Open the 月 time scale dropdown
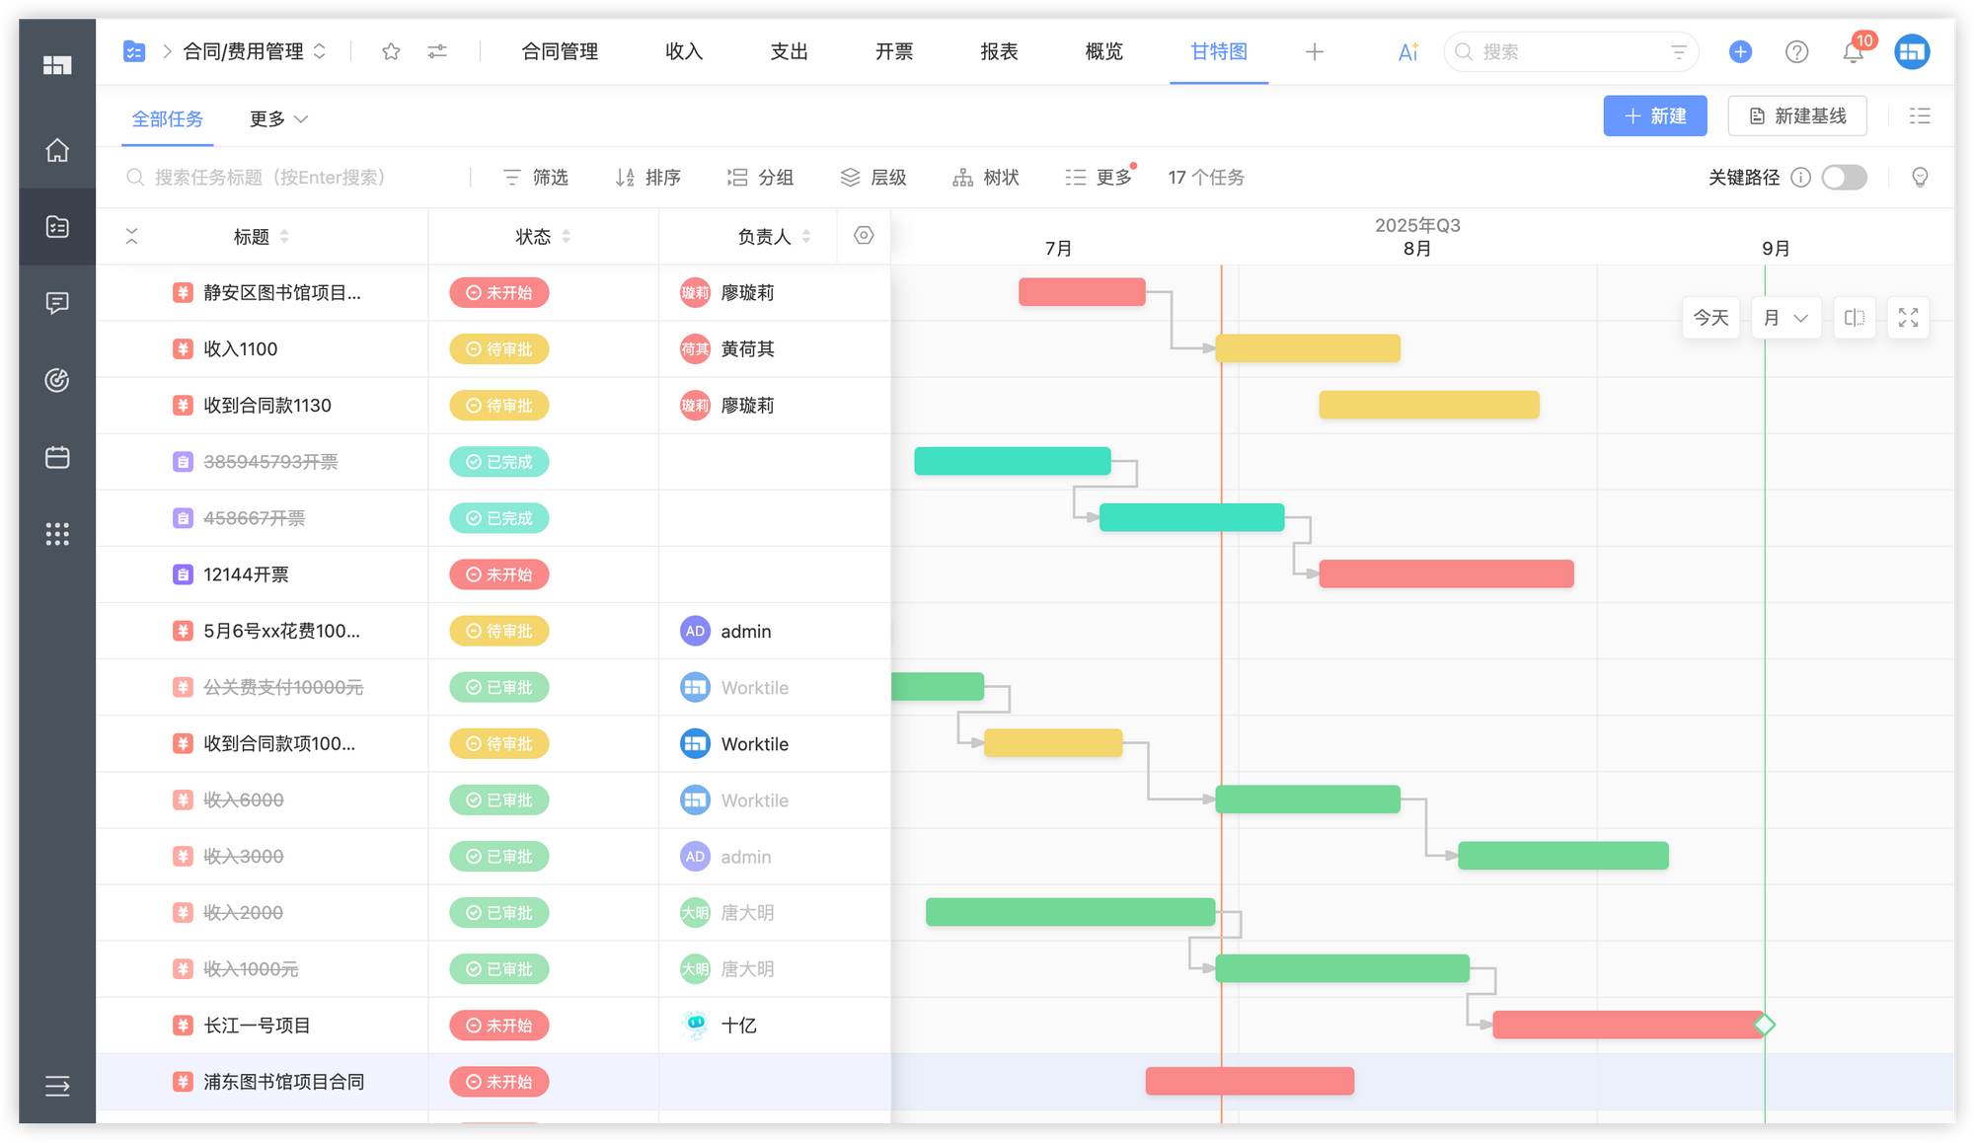This screenshot has height=1143, width=1974. pyautogui.click(x=1785, y=318)
